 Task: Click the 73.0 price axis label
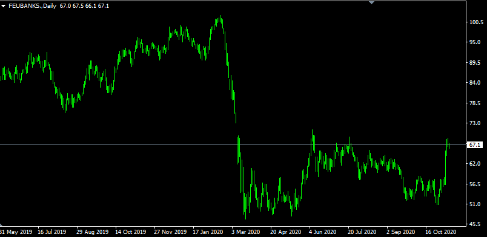(x=475, y=123)
